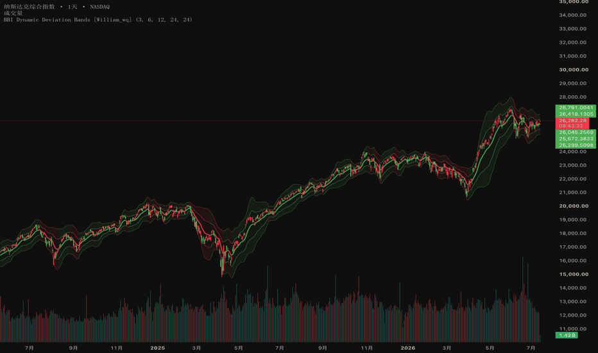Click the 9月 label between 2025 and 2026
Viewport: 598px width, 353px height.
tap(323, 348)
